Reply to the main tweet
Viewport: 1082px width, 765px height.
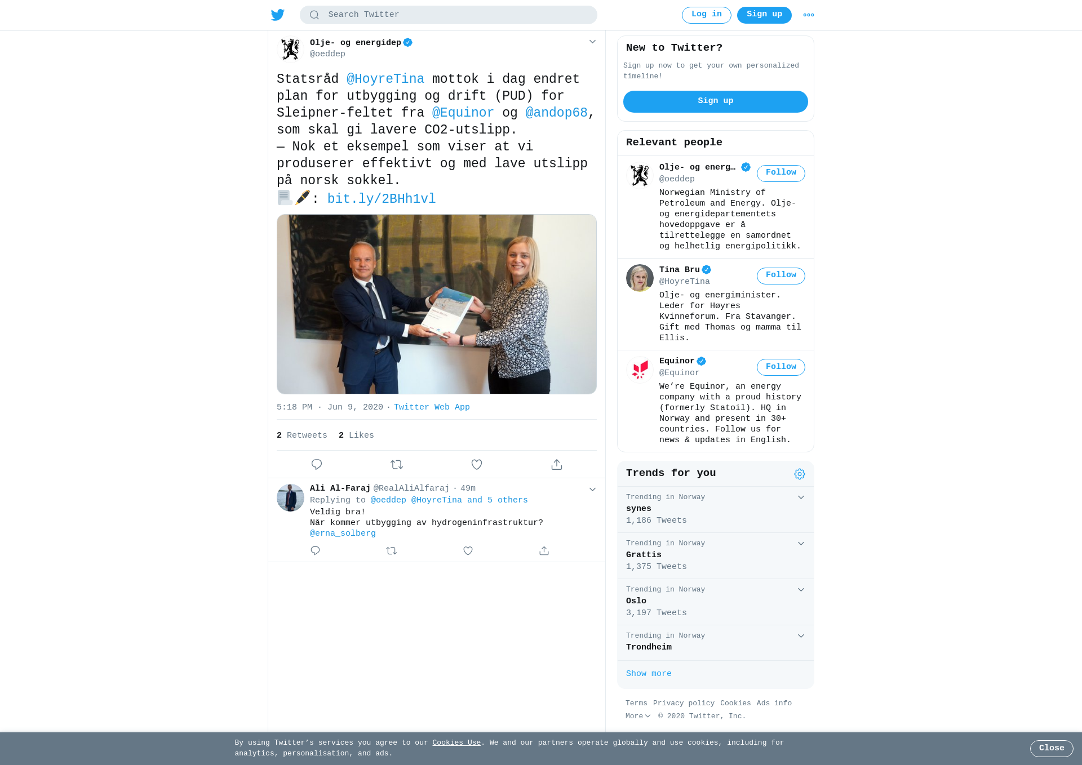coord(317,464)
